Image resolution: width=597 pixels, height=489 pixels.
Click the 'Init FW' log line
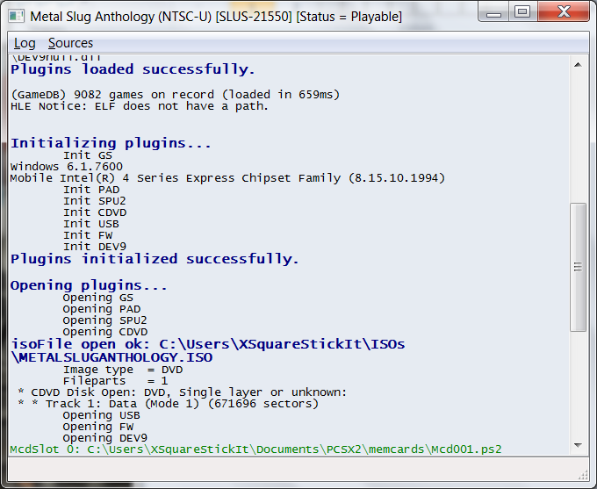tap(88, 235)
